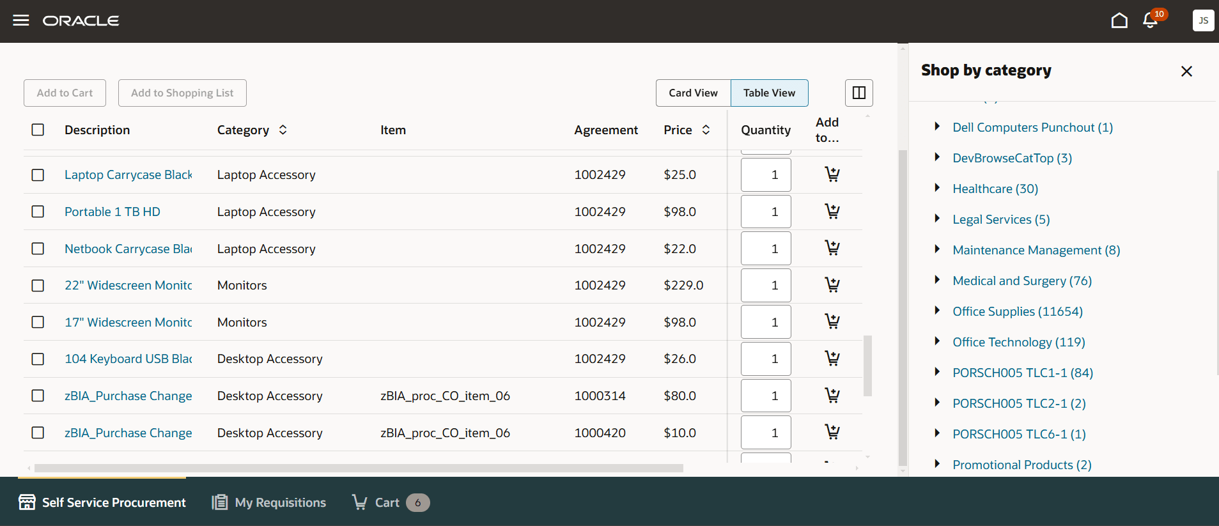Image resolution: width=1219 pixels, height=526 pixels.
Task: Expand the Medical and Surgery category
Action: [937, 280]
